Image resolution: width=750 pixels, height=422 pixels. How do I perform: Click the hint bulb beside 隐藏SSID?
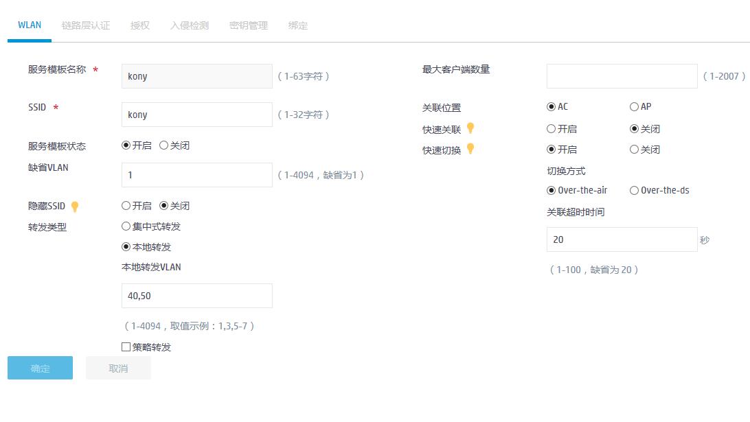(x=75, y=207)
